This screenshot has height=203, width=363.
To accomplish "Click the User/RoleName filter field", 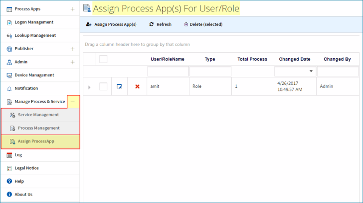I will [168, 71].
